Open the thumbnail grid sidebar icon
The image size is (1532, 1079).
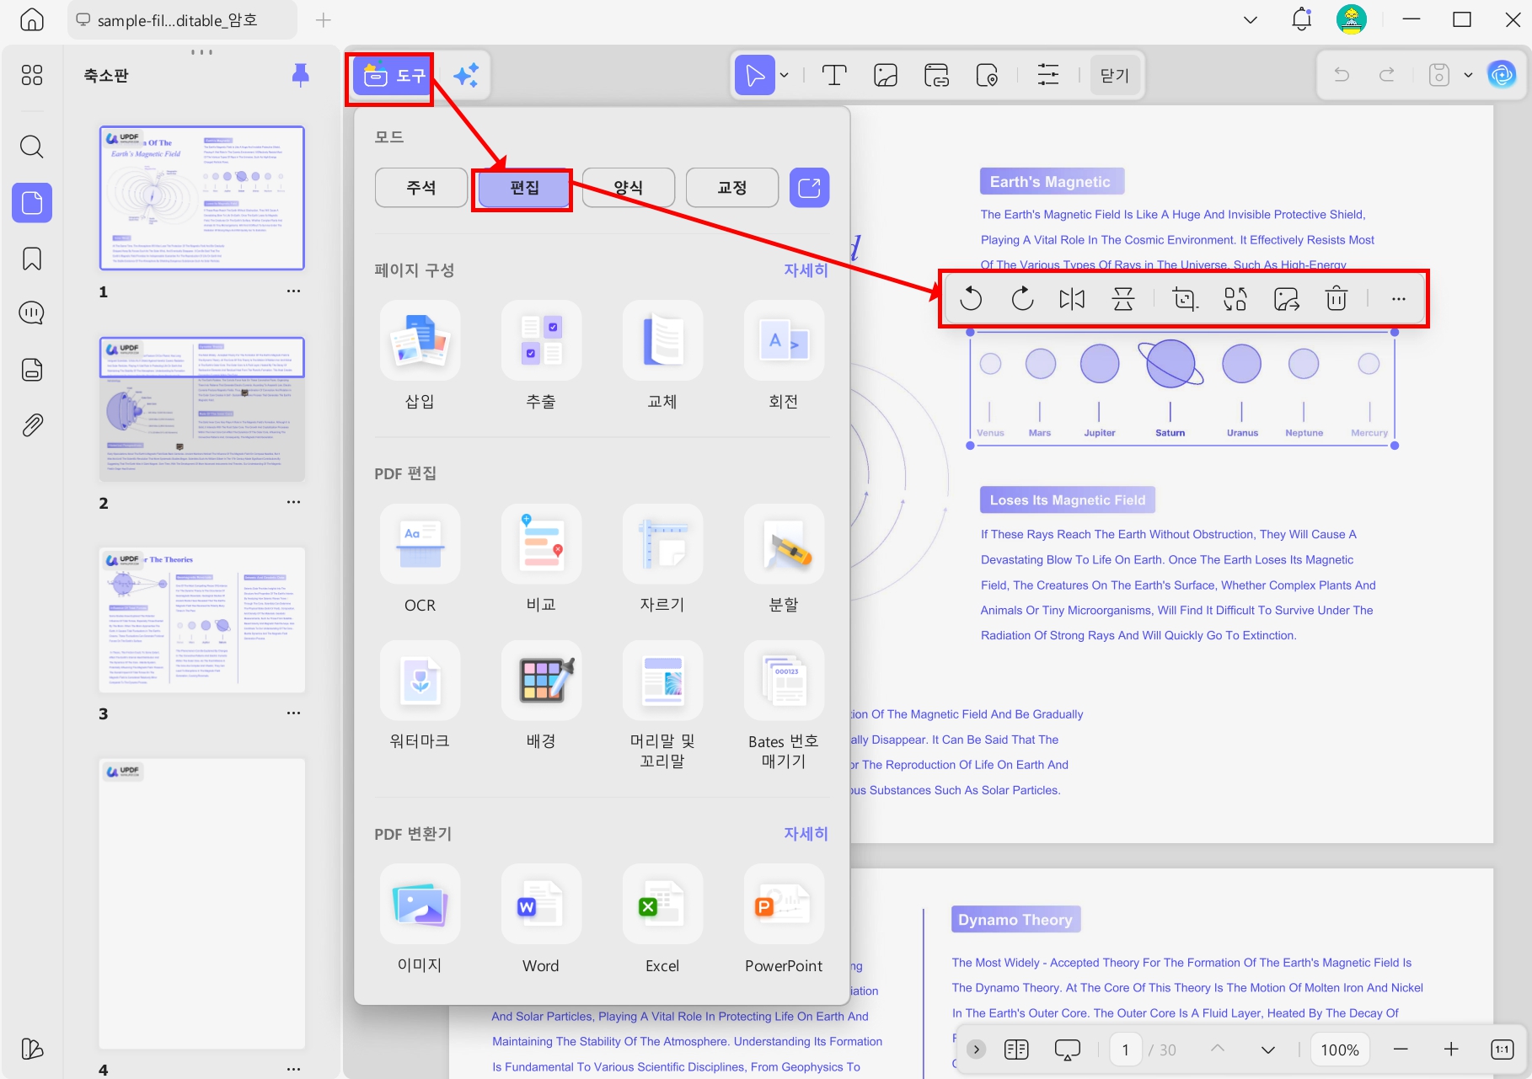[32, 76]
